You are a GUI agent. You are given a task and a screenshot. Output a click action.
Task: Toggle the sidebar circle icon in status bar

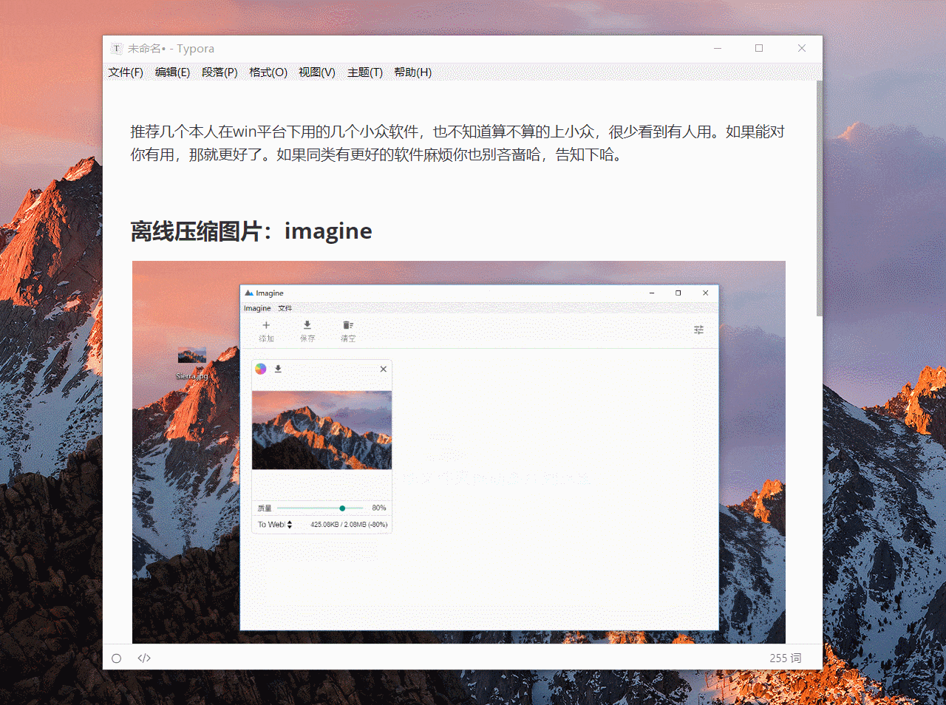tap(117, 658)
